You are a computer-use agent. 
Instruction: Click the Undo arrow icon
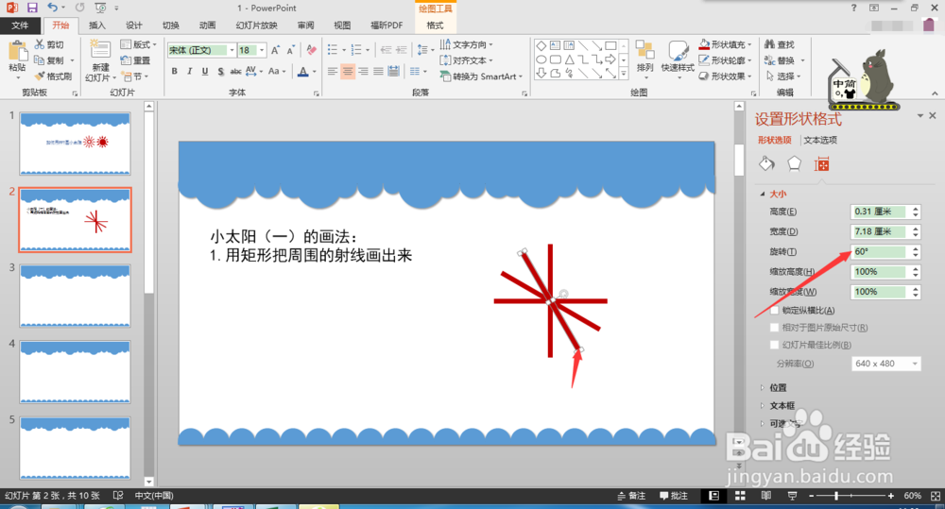click(x=52, y=8)
